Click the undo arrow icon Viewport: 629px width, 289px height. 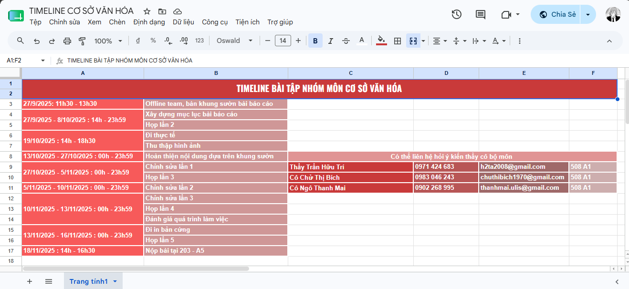[37, 41]
